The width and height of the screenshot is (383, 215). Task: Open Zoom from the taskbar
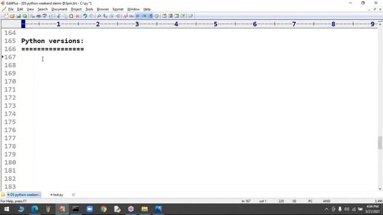[90, 209]
